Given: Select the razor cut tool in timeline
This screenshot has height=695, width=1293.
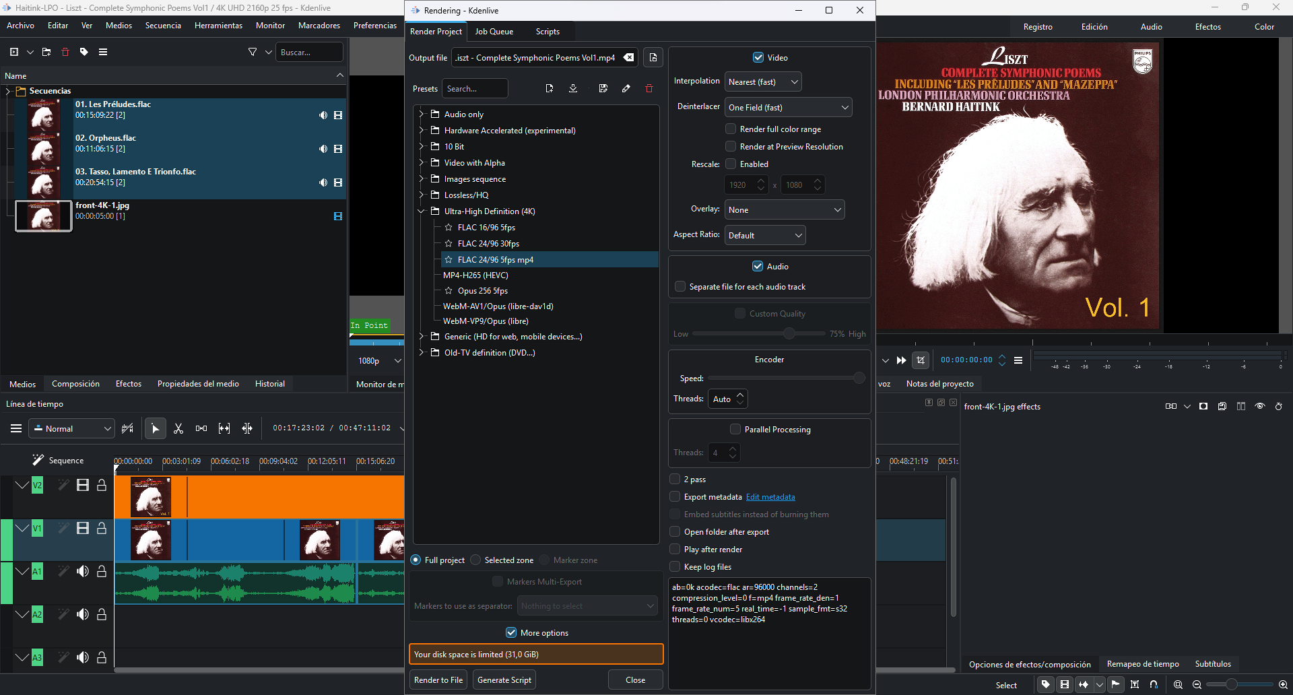Looking at the screenshot, I should pos(178,428).
